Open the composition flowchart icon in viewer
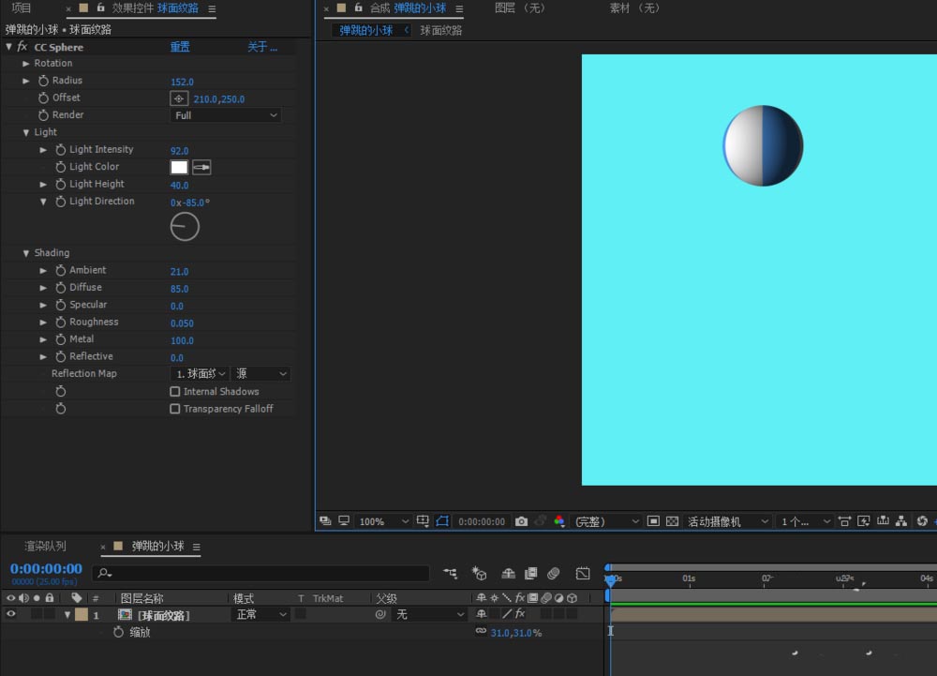Screen dimensions: 937x676 pyautogui.click(x=901, y=521)
